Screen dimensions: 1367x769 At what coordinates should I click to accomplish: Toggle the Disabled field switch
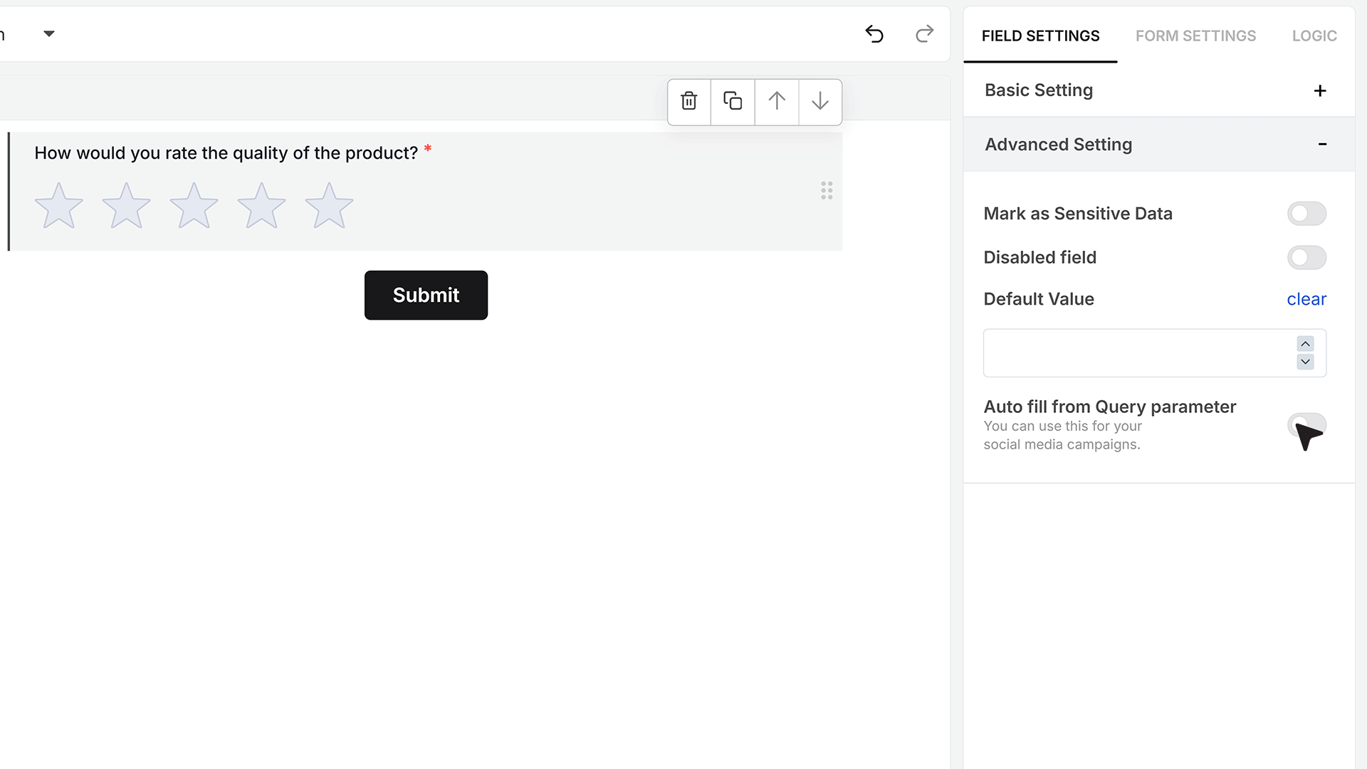(1306, 257)
